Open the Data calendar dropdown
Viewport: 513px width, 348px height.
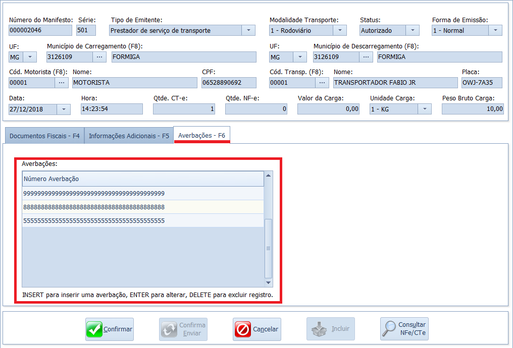click(x=64, y=109)
